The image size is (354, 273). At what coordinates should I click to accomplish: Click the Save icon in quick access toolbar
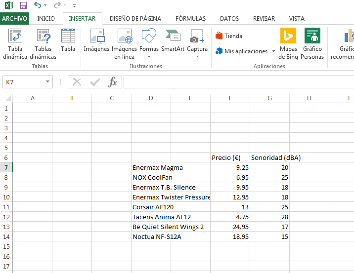pyautogui.click(x=23, y=5)
